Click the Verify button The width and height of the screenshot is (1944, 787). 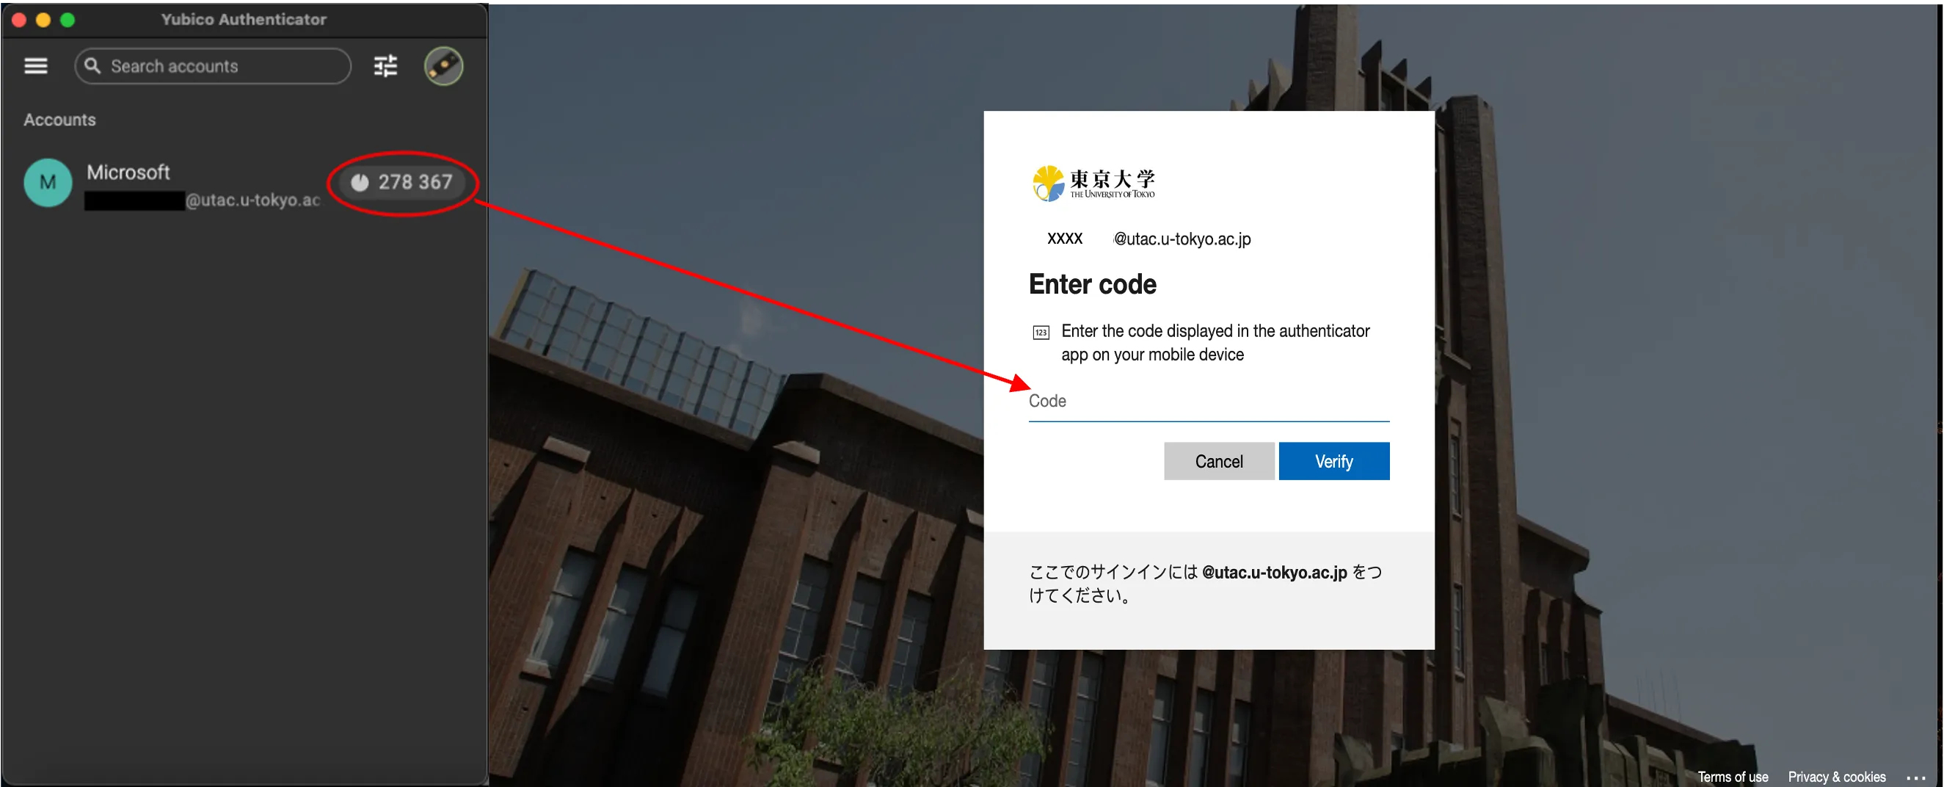(1333, 462)
